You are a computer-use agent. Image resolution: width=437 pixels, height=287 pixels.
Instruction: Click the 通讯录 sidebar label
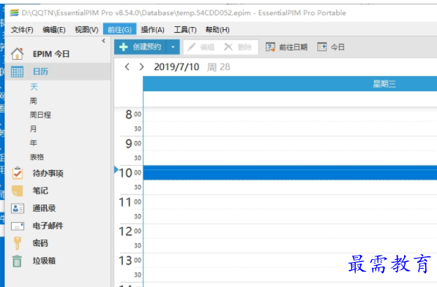pyautogui.click(x=44, y=208)
